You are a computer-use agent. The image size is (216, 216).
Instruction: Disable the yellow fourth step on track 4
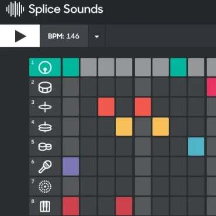click(x=124, y=127)
